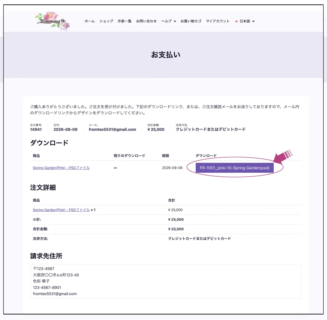Expand the ヘルプ dropdown chevron
Viewport: 327px width, 320px height.
point(175,21)
